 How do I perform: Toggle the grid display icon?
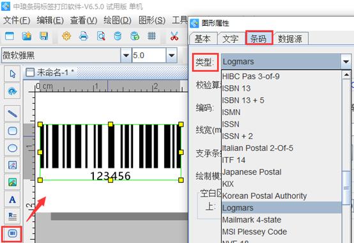[151, 36]
